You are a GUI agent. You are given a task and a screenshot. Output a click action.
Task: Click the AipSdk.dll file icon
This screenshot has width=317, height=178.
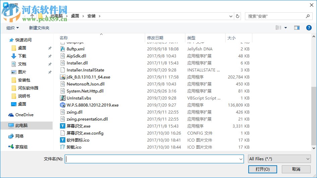[63, 56]
